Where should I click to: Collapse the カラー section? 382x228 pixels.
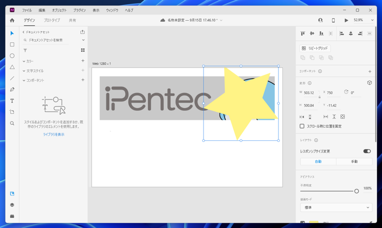pyautogui.click(x=24, y=61)
